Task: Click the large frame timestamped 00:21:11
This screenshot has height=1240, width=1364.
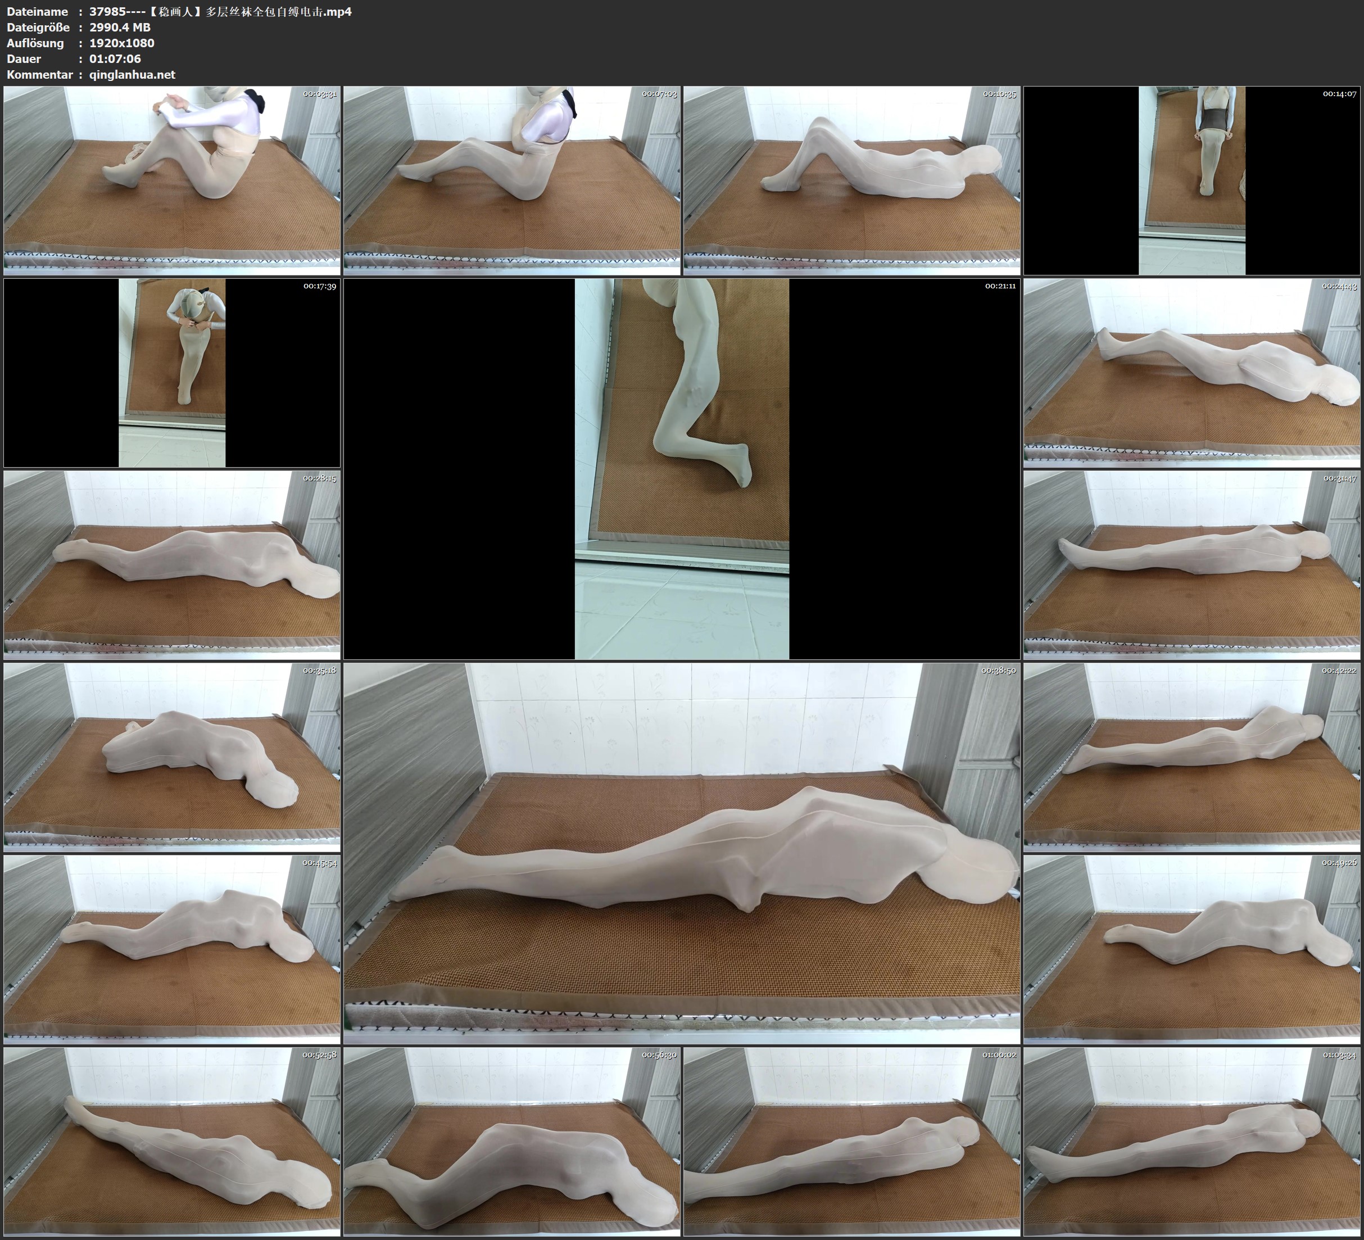Action: pyautogui.click(x=681, y=468)
